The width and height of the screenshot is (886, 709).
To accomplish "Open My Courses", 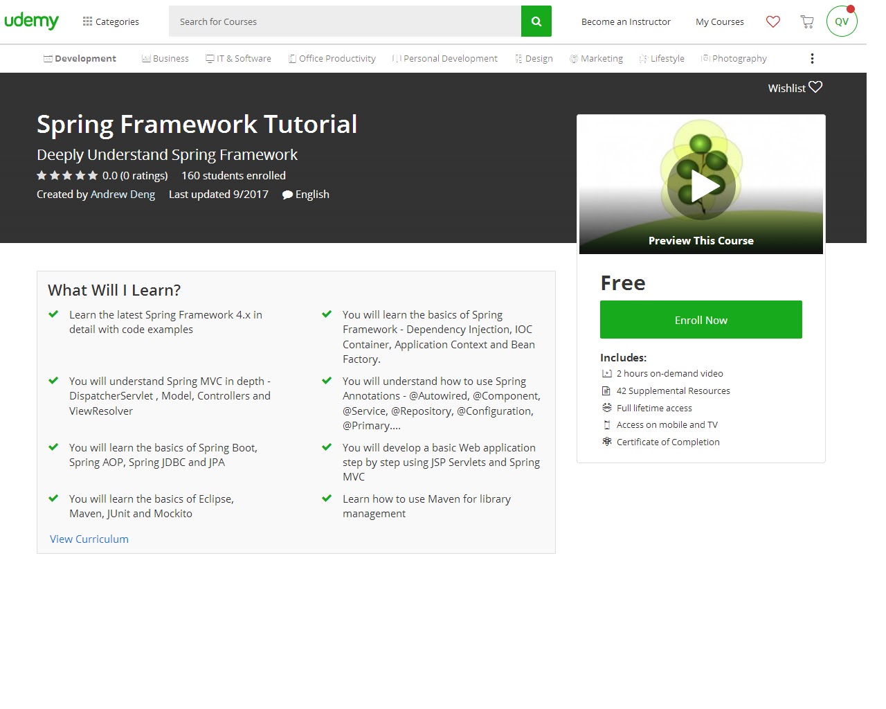I will (720, 21).
